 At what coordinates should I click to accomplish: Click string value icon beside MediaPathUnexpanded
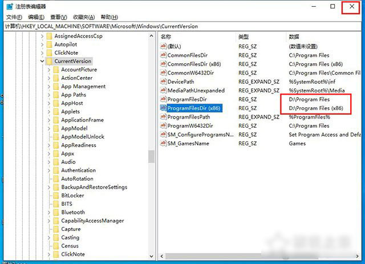click(x=163, y=90)
